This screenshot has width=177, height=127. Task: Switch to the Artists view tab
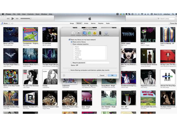click(86, 23)
